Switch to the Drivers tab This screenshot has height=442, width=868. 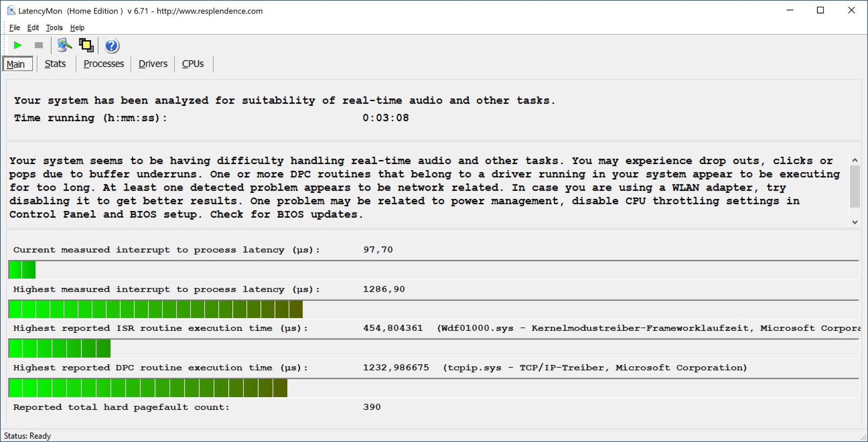tap(153, 64)
